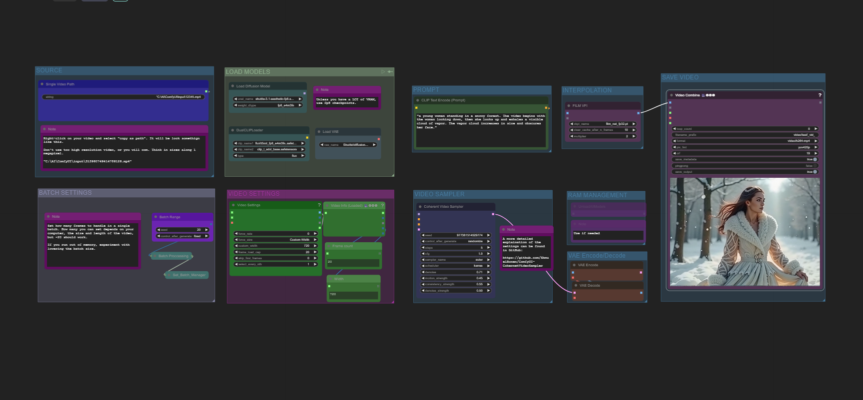Click the Batch Processing node
The height and width of the screenshot is (400, 863).
[x=172, y=256]
